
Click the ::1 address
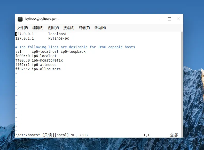18,52
